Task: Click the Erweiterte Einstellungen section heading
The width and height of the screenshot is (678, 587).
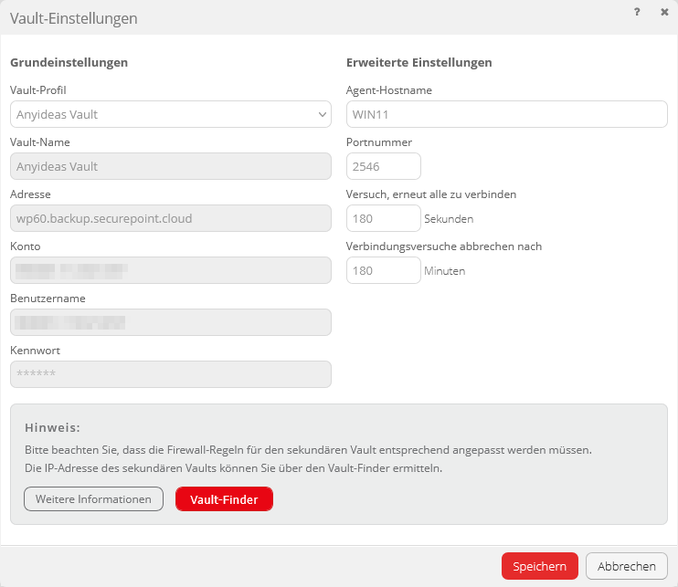Action: coord(419,63)
